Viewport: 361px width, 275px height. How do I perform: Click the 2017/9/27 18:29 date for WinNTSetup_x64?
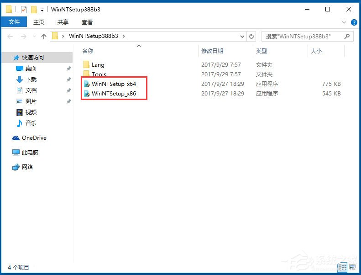[223, 84]
